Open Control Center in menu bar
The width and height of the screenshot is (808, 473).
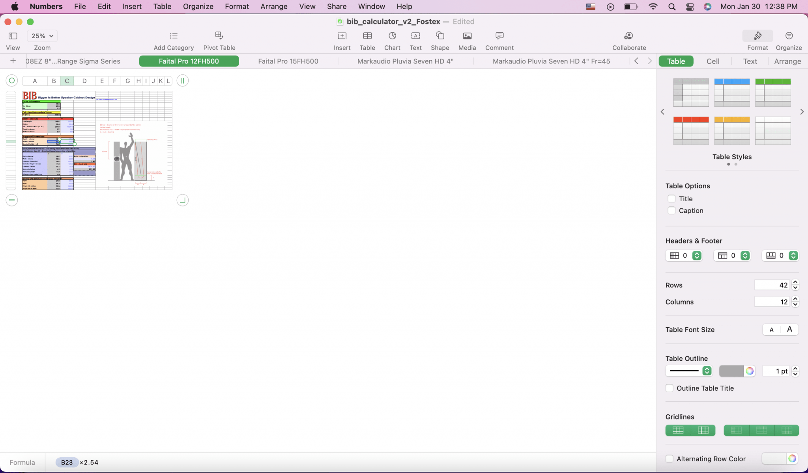click(x=690, y=7)
